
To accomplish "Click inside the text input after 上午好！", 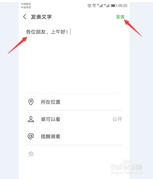I will coord(72,32).
